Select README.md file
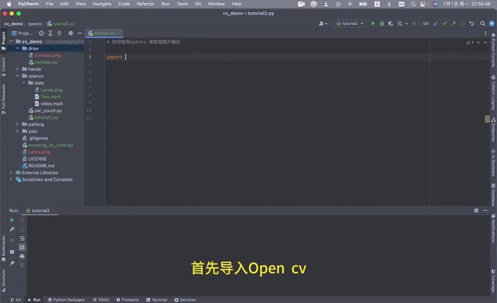 (41, 165)
